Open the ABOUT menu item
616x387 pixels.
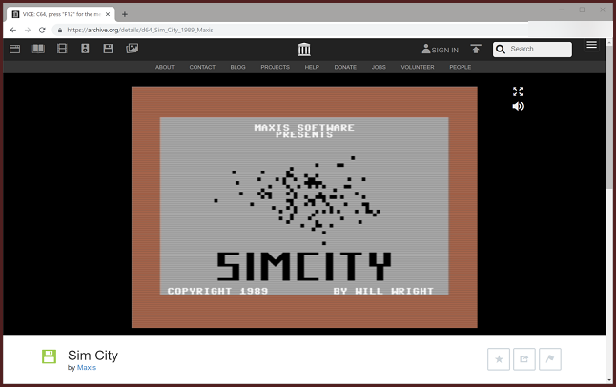point(165,68)
